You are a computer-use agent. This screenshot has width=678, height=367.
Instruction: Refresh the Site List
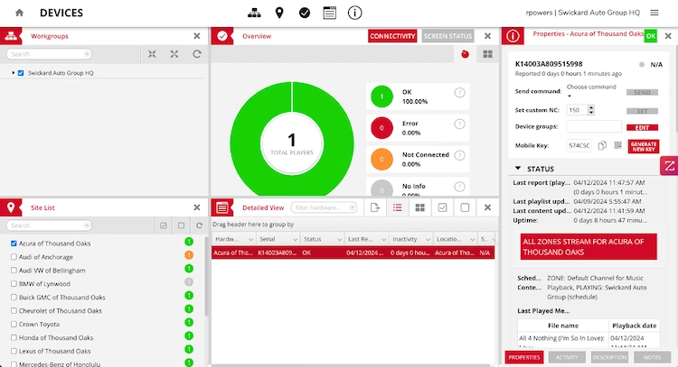[x=199, y=225]
